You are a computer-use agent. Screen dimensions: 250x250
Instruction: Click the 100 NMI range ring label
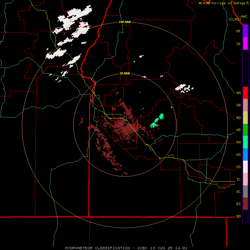point(125,22)
